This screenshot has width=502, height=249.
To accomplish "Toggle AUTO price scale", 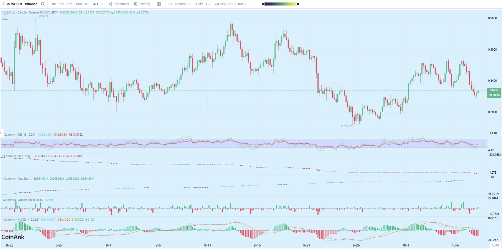I will pos(495,245).
